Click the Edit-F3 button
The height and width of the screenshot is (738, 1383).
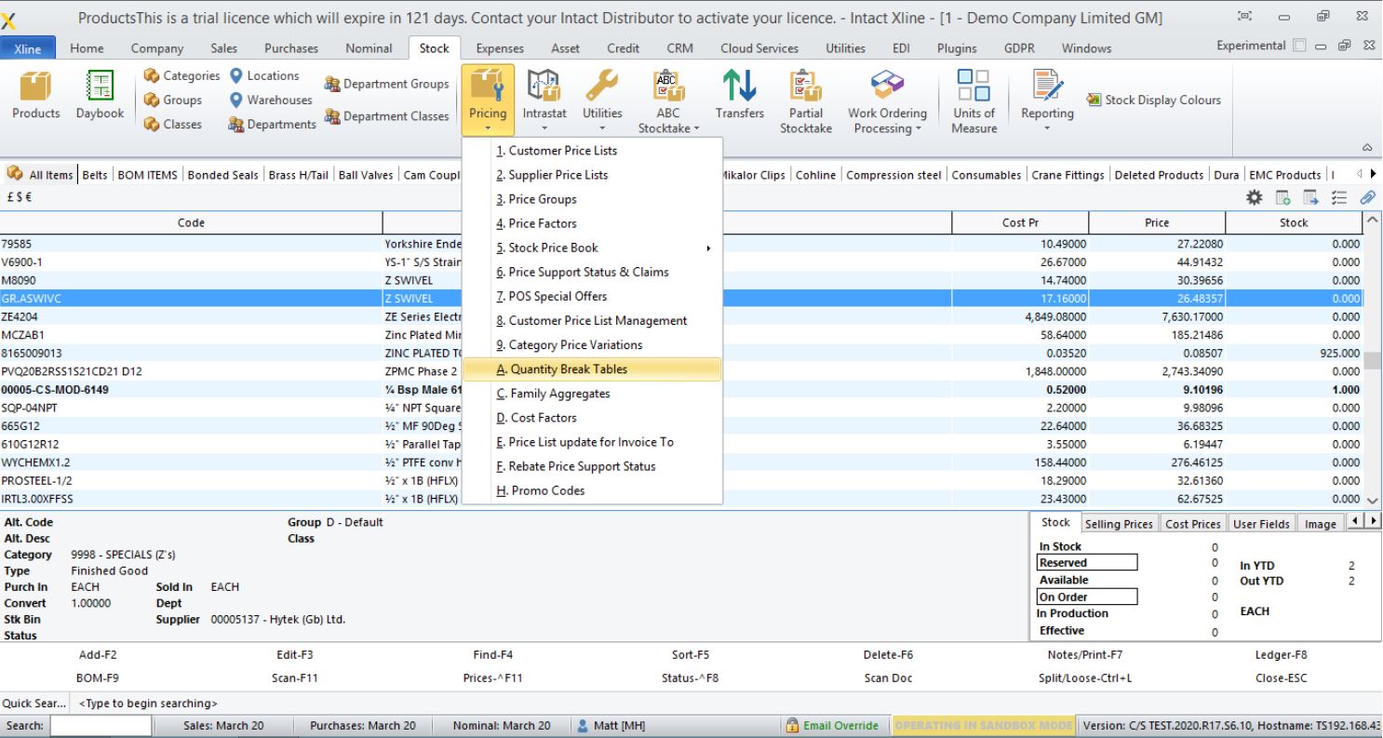294,654
